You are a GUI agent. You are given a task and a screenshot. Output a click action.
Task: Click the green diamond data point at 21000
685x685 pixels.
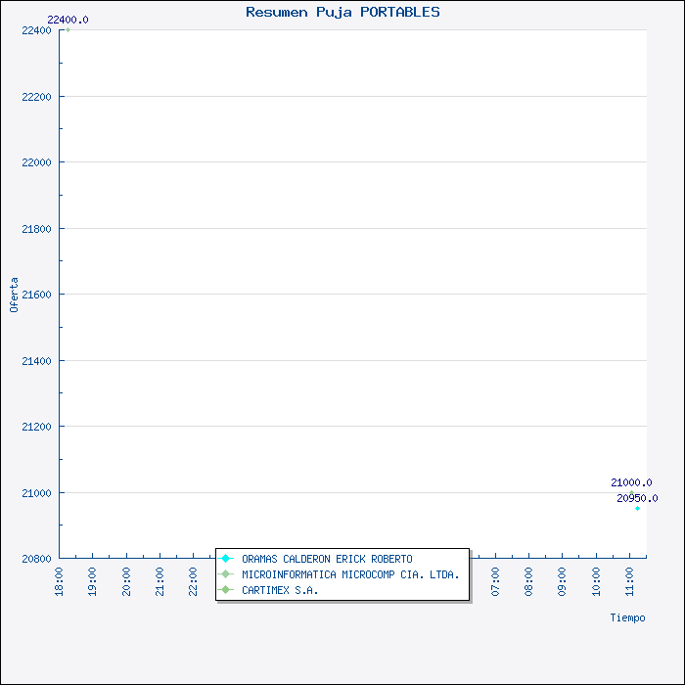(x=632, y=492)
